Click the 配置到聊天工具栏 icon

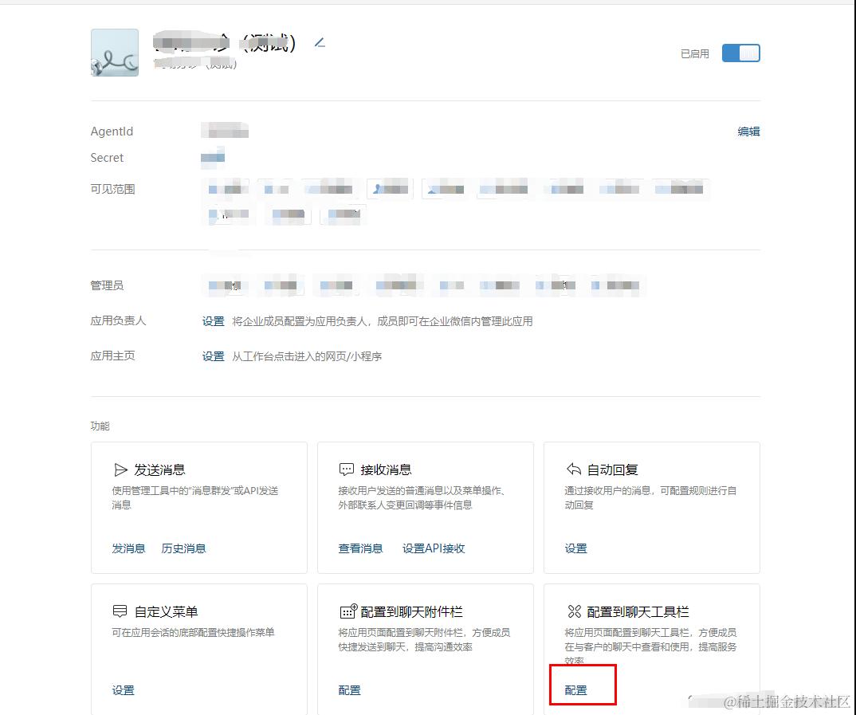pyautogui.click(x=575, y=611)
